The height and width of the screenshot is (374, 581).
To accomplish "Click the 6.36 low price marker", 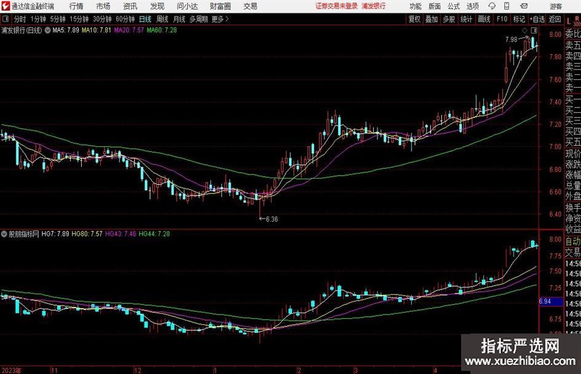I will (x=272, y=219).
